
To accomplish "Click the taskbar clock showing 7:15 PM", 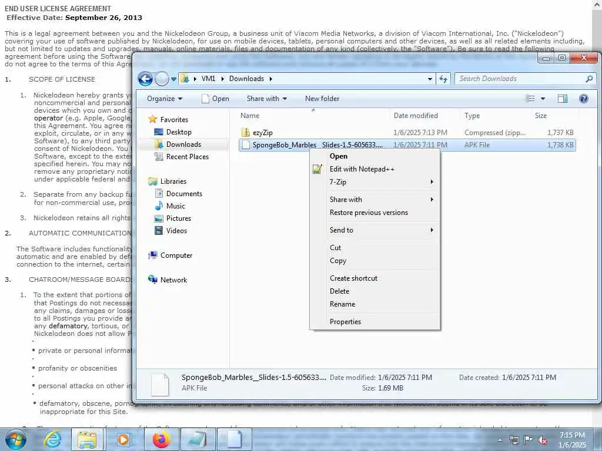I will [572, 440].
